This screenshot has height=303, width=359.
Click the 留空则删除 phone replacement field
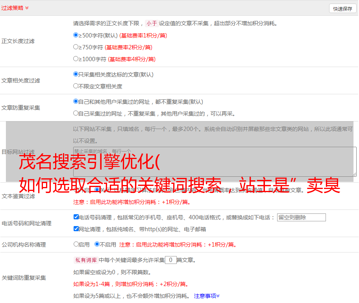click(x=301, y=217)
